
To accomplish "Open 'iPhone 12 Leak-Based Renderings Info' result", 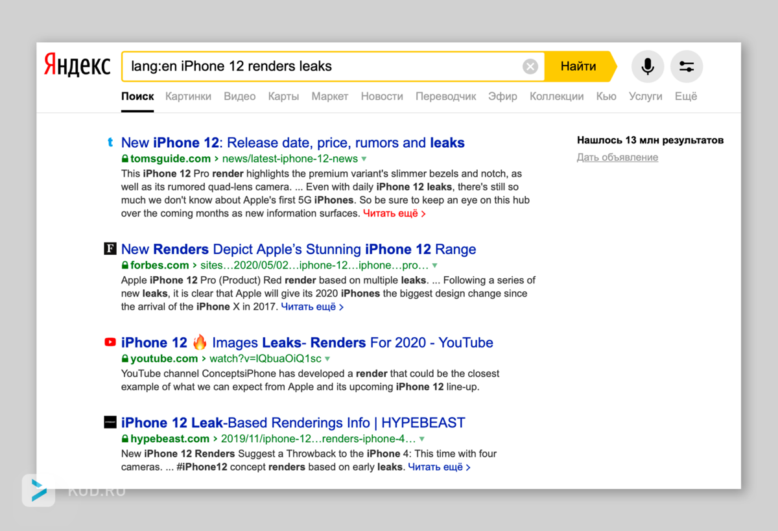I will point(293,423).
